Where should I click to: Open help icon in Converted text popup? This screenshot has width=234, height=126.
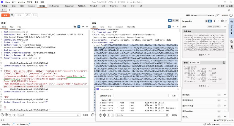pos(100,115)
